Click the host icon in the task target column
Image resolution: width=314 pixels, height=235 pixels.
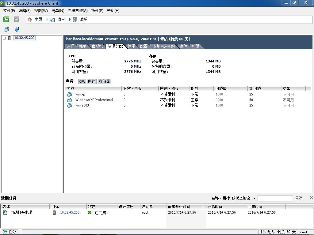(x=54, y=212)
